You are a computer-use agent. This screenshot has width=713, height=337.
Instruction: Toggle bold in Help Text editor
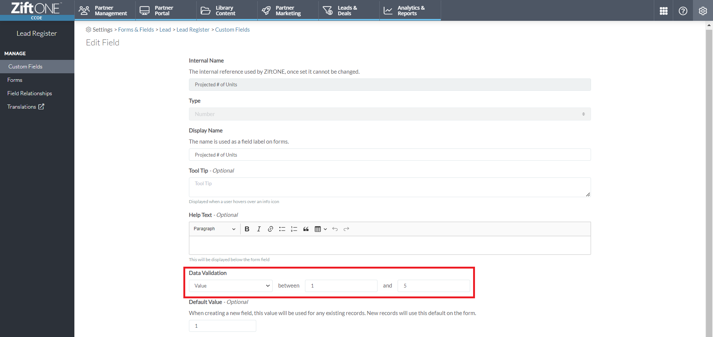tap(247, 229)
